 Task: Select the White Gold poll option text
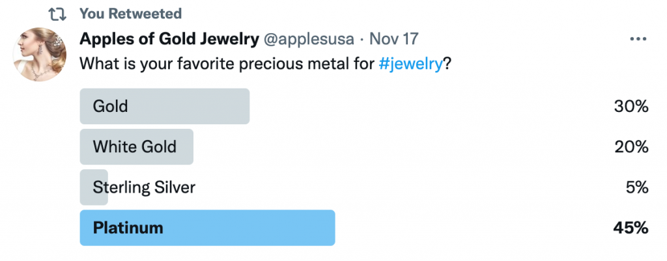point(134,146)
